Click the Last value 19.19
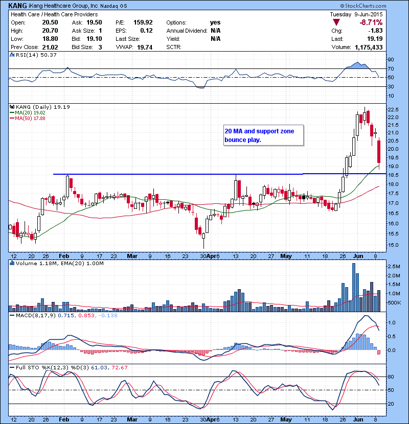The width and height of the screenshot is (409, 424). [x=375, y=39]
